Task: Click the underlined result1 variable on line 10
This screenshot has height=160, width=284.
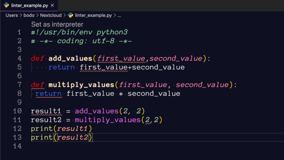Action: [46, 111]
